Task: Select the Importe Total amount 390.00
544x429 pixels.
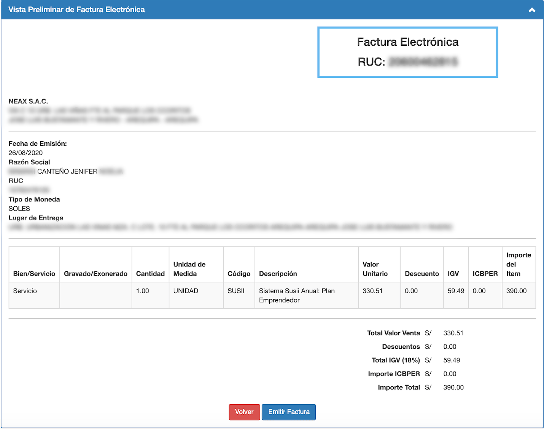Action: [x=453, y=388]
